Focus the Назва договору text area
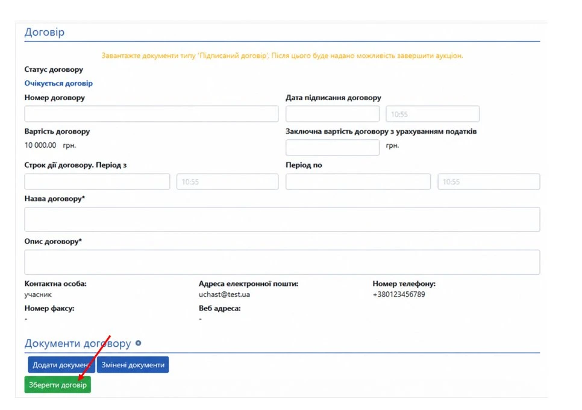 click(282, 219)
